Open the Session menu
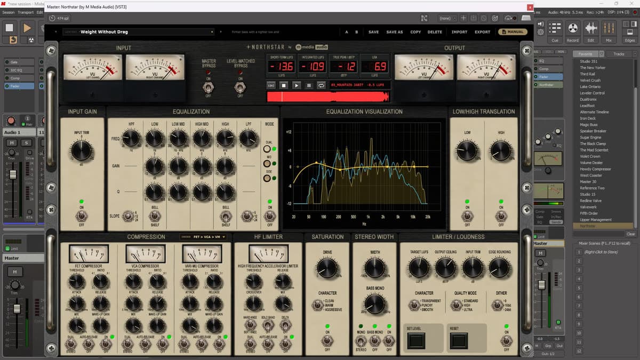The width and height of the screenshot is (640, 360). coord(8,12)
